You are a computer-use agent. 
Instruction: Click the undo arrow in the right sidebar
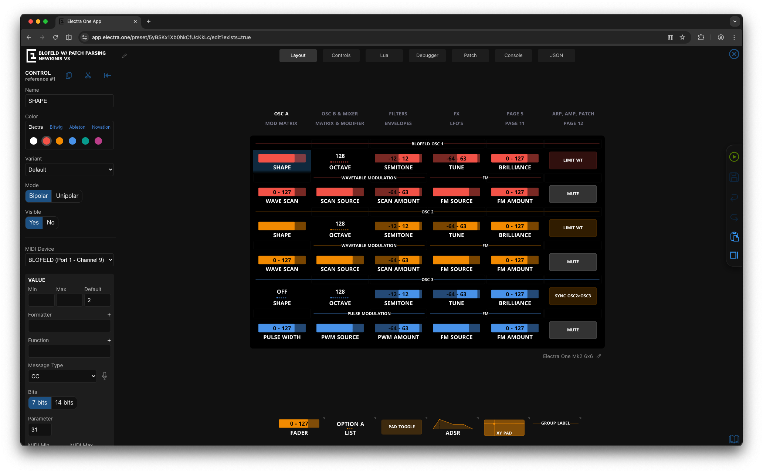pos(734,197)
